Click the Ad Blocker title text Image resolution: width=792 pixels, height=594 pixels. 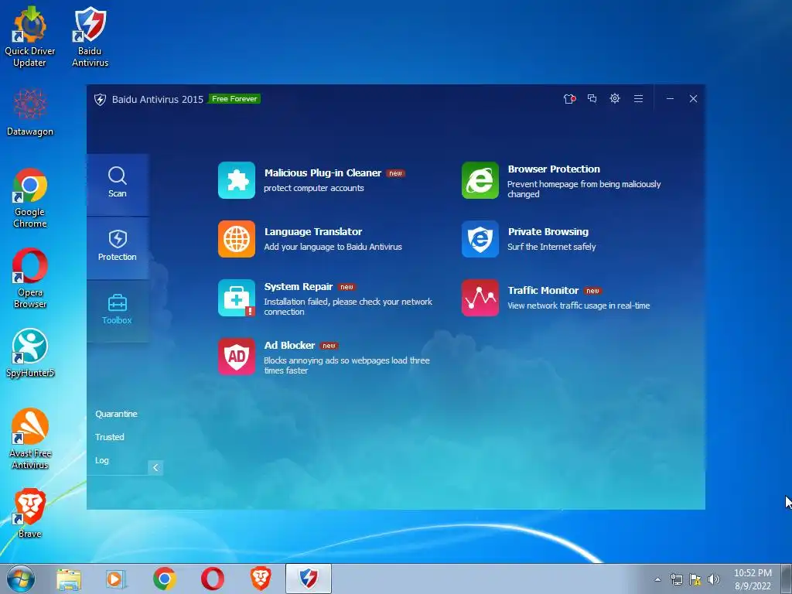tap(289, 345)
